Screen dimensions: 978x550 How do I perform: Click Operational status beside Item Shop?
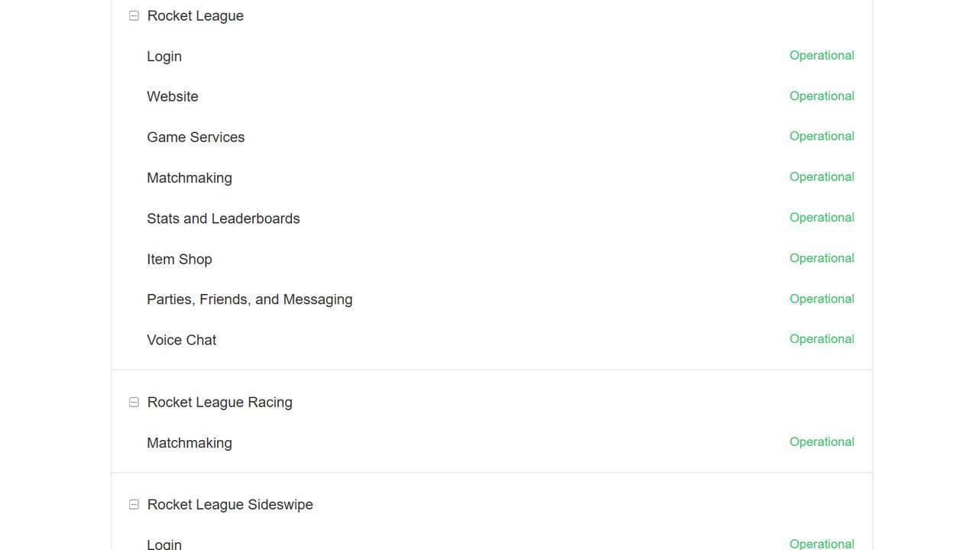pos(821,258)
